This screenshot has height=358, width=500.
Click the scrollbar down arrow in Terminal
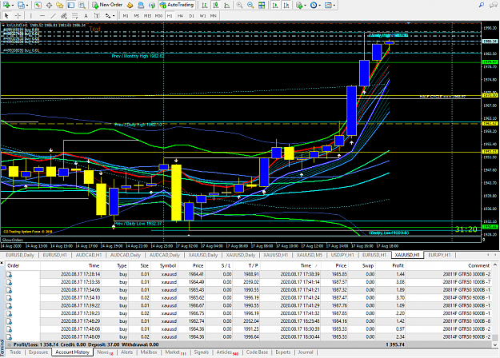click(495, 344)
